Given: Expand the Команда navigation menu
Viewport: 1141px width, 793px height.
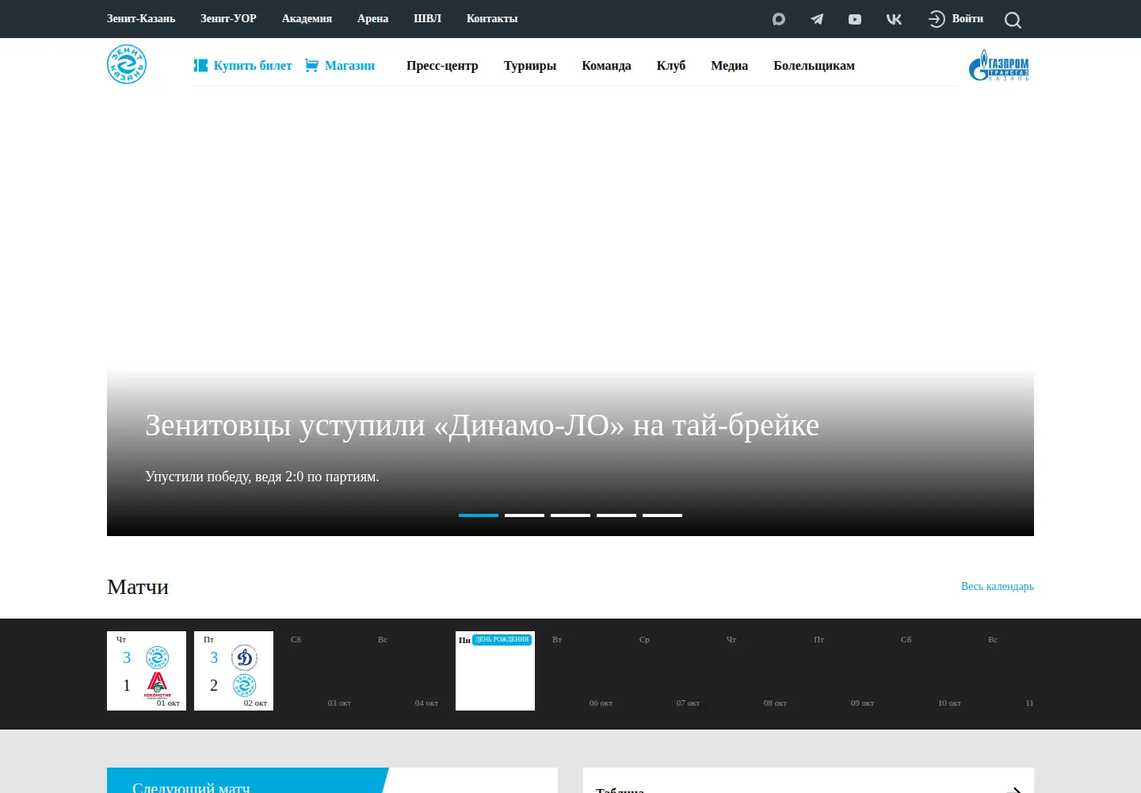Looking at the screenshot, I should click(x=606, y=66).
